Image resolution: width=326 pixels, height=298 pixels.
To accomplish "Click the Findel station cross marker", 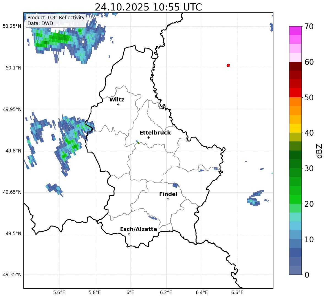I will (x=168, y=199).
